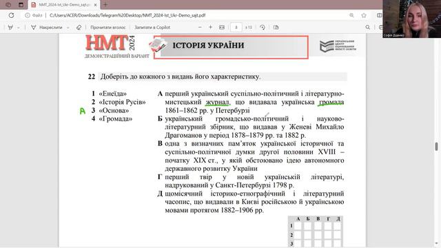441x248 pixels.
Task: Open the tab actions menu icon
Action: [x=21, y=5]
